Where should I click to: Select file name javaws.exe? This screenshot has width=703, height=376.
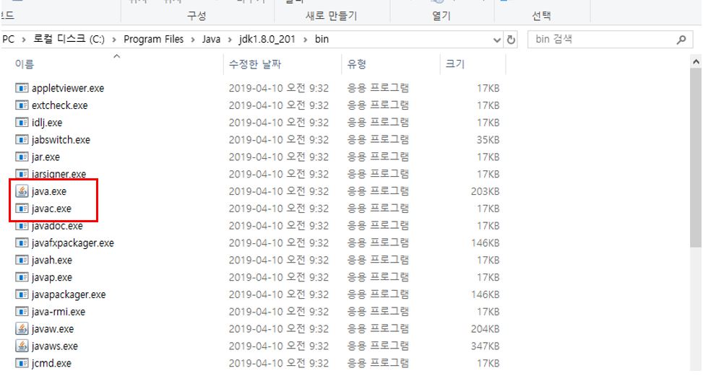[55, 346]
